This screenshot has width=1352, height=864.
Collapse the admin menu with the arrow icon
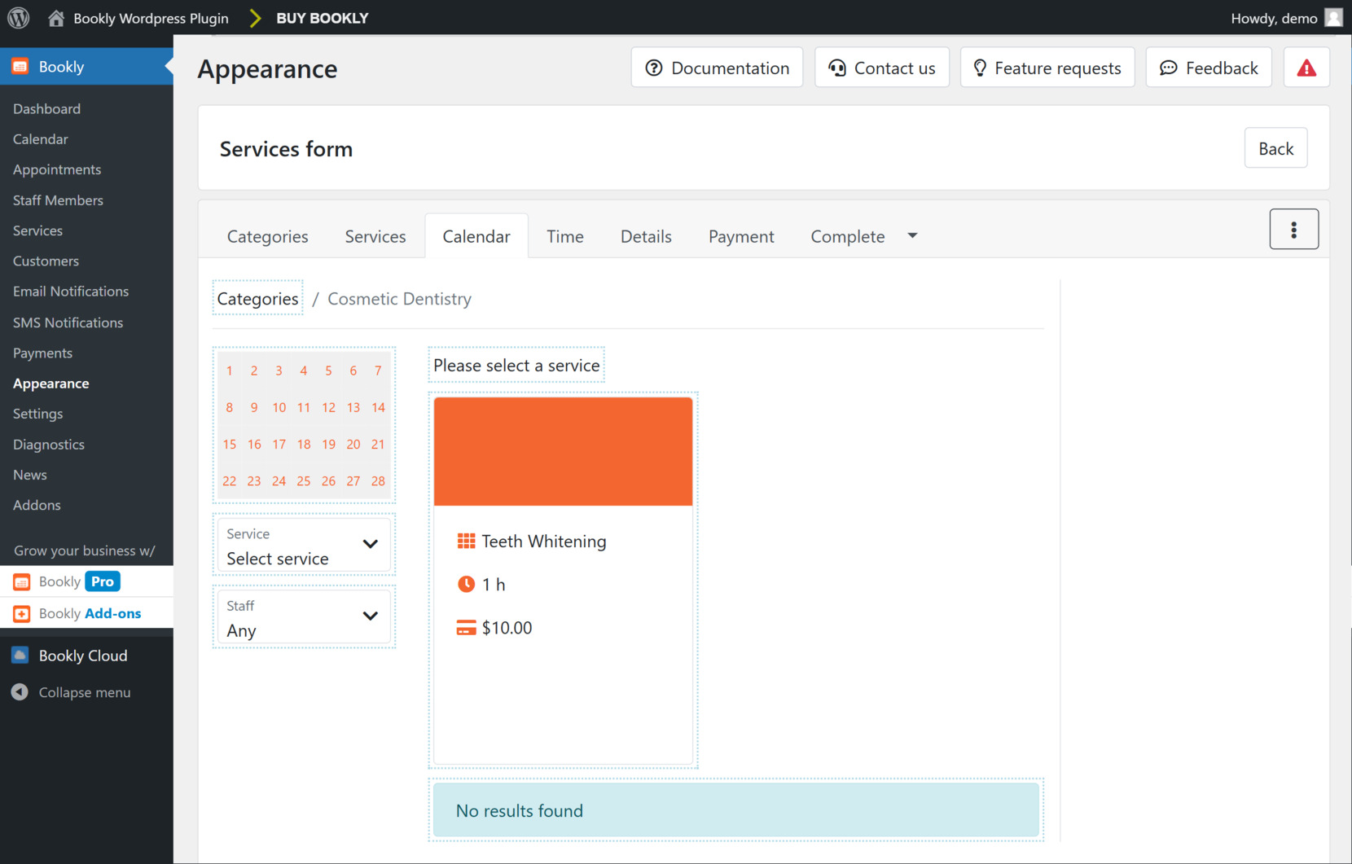point(20,691)
